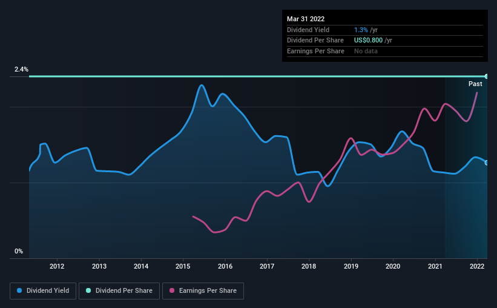Click the 0% y-axis label
The image size is (497, 308).
coord(19,251)
